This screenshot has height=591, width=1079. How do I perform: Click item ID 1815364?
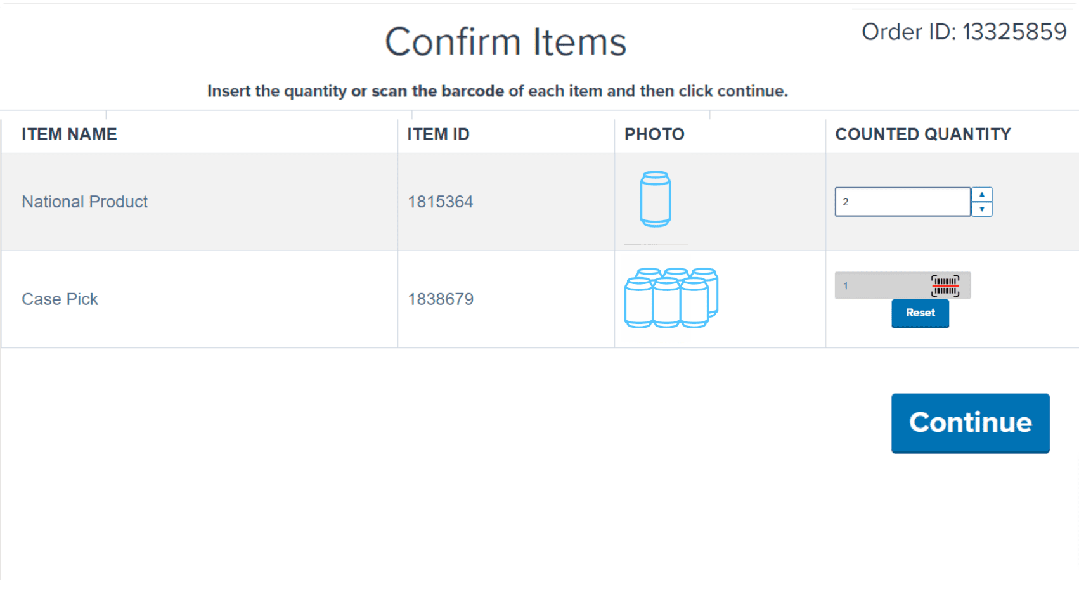(440, 202)
